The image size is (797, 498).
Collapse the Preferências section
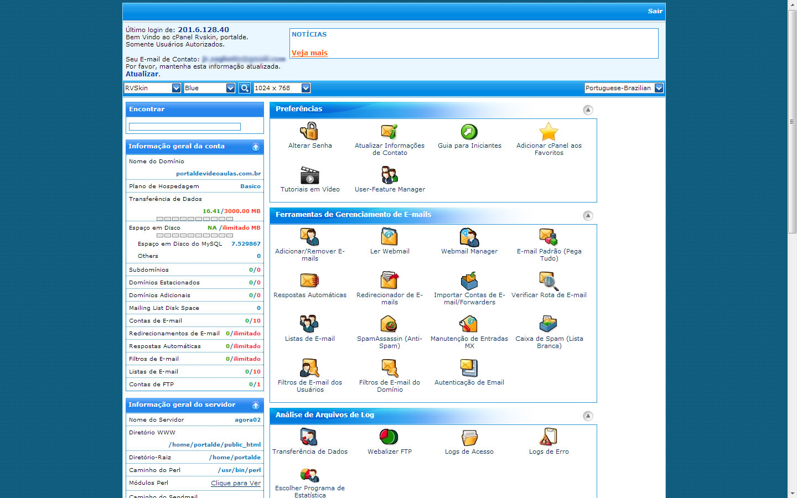pos(588,110)
